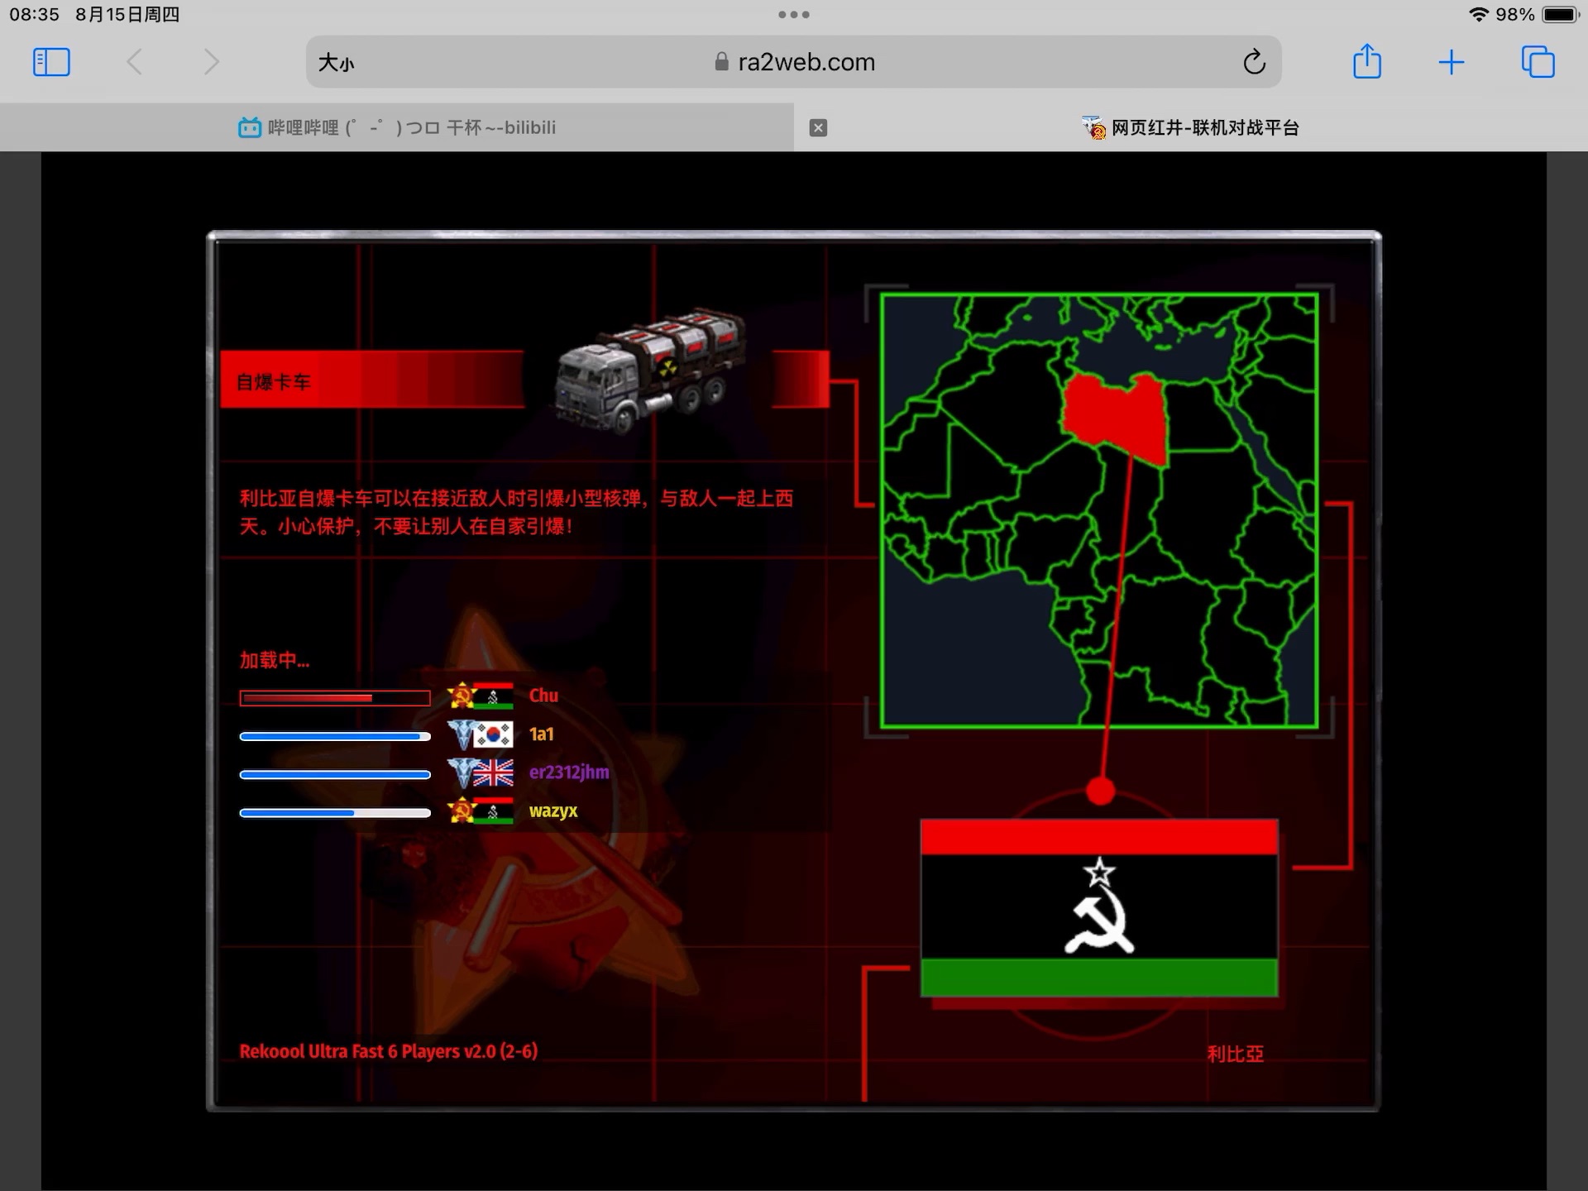This screenshot has height=1191, width=1588.
Task: Click the Rekoool Ultra Fast map name
Action: 389,1051
